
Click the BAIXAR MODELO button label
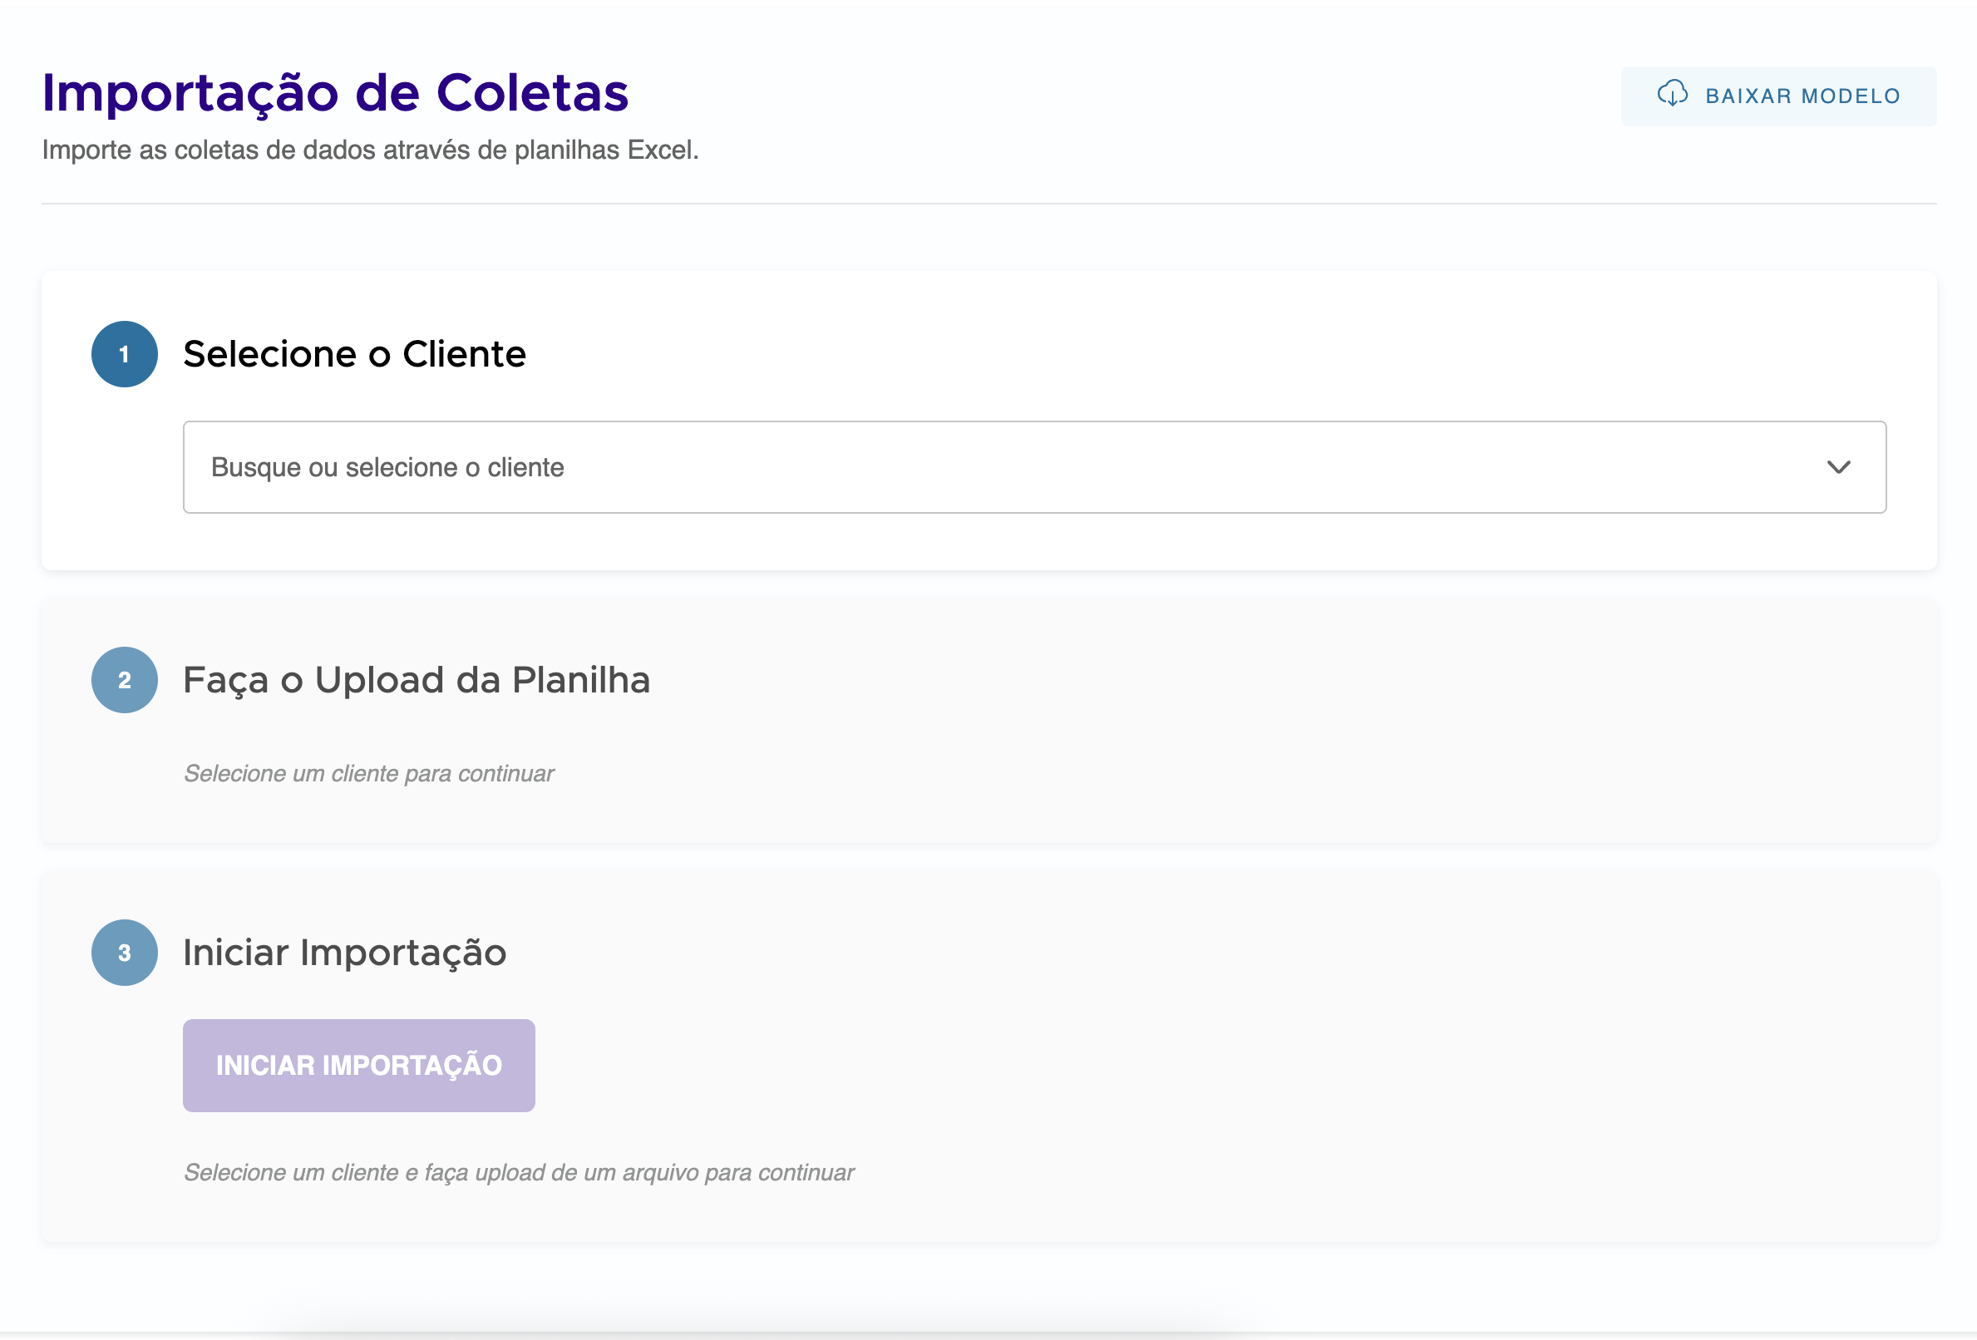pos(1802,96)
